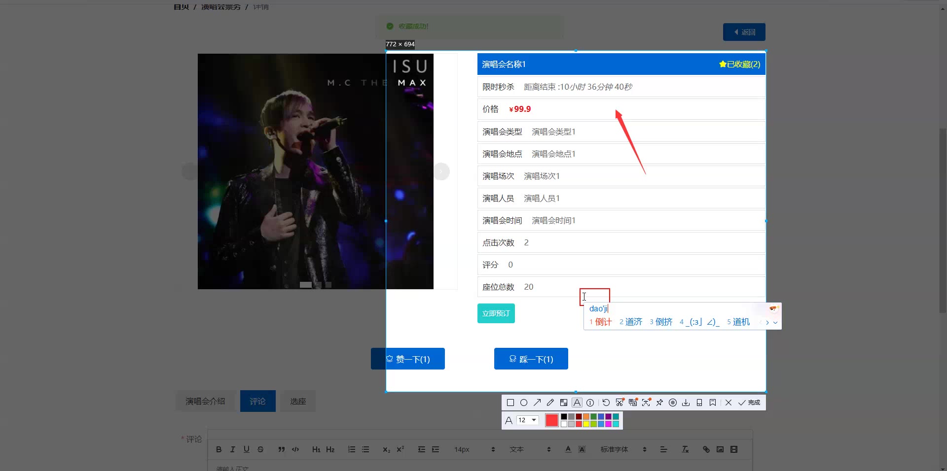Expand the 标准字体 font family dropdown
Image resolution: width=947 pixels, height=471 pixels.
[623, 449]
